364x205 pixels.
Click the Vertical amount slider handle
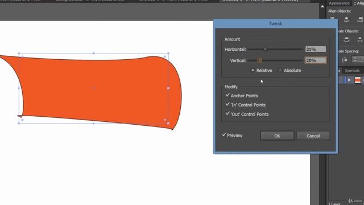click(x=259, y=60)
